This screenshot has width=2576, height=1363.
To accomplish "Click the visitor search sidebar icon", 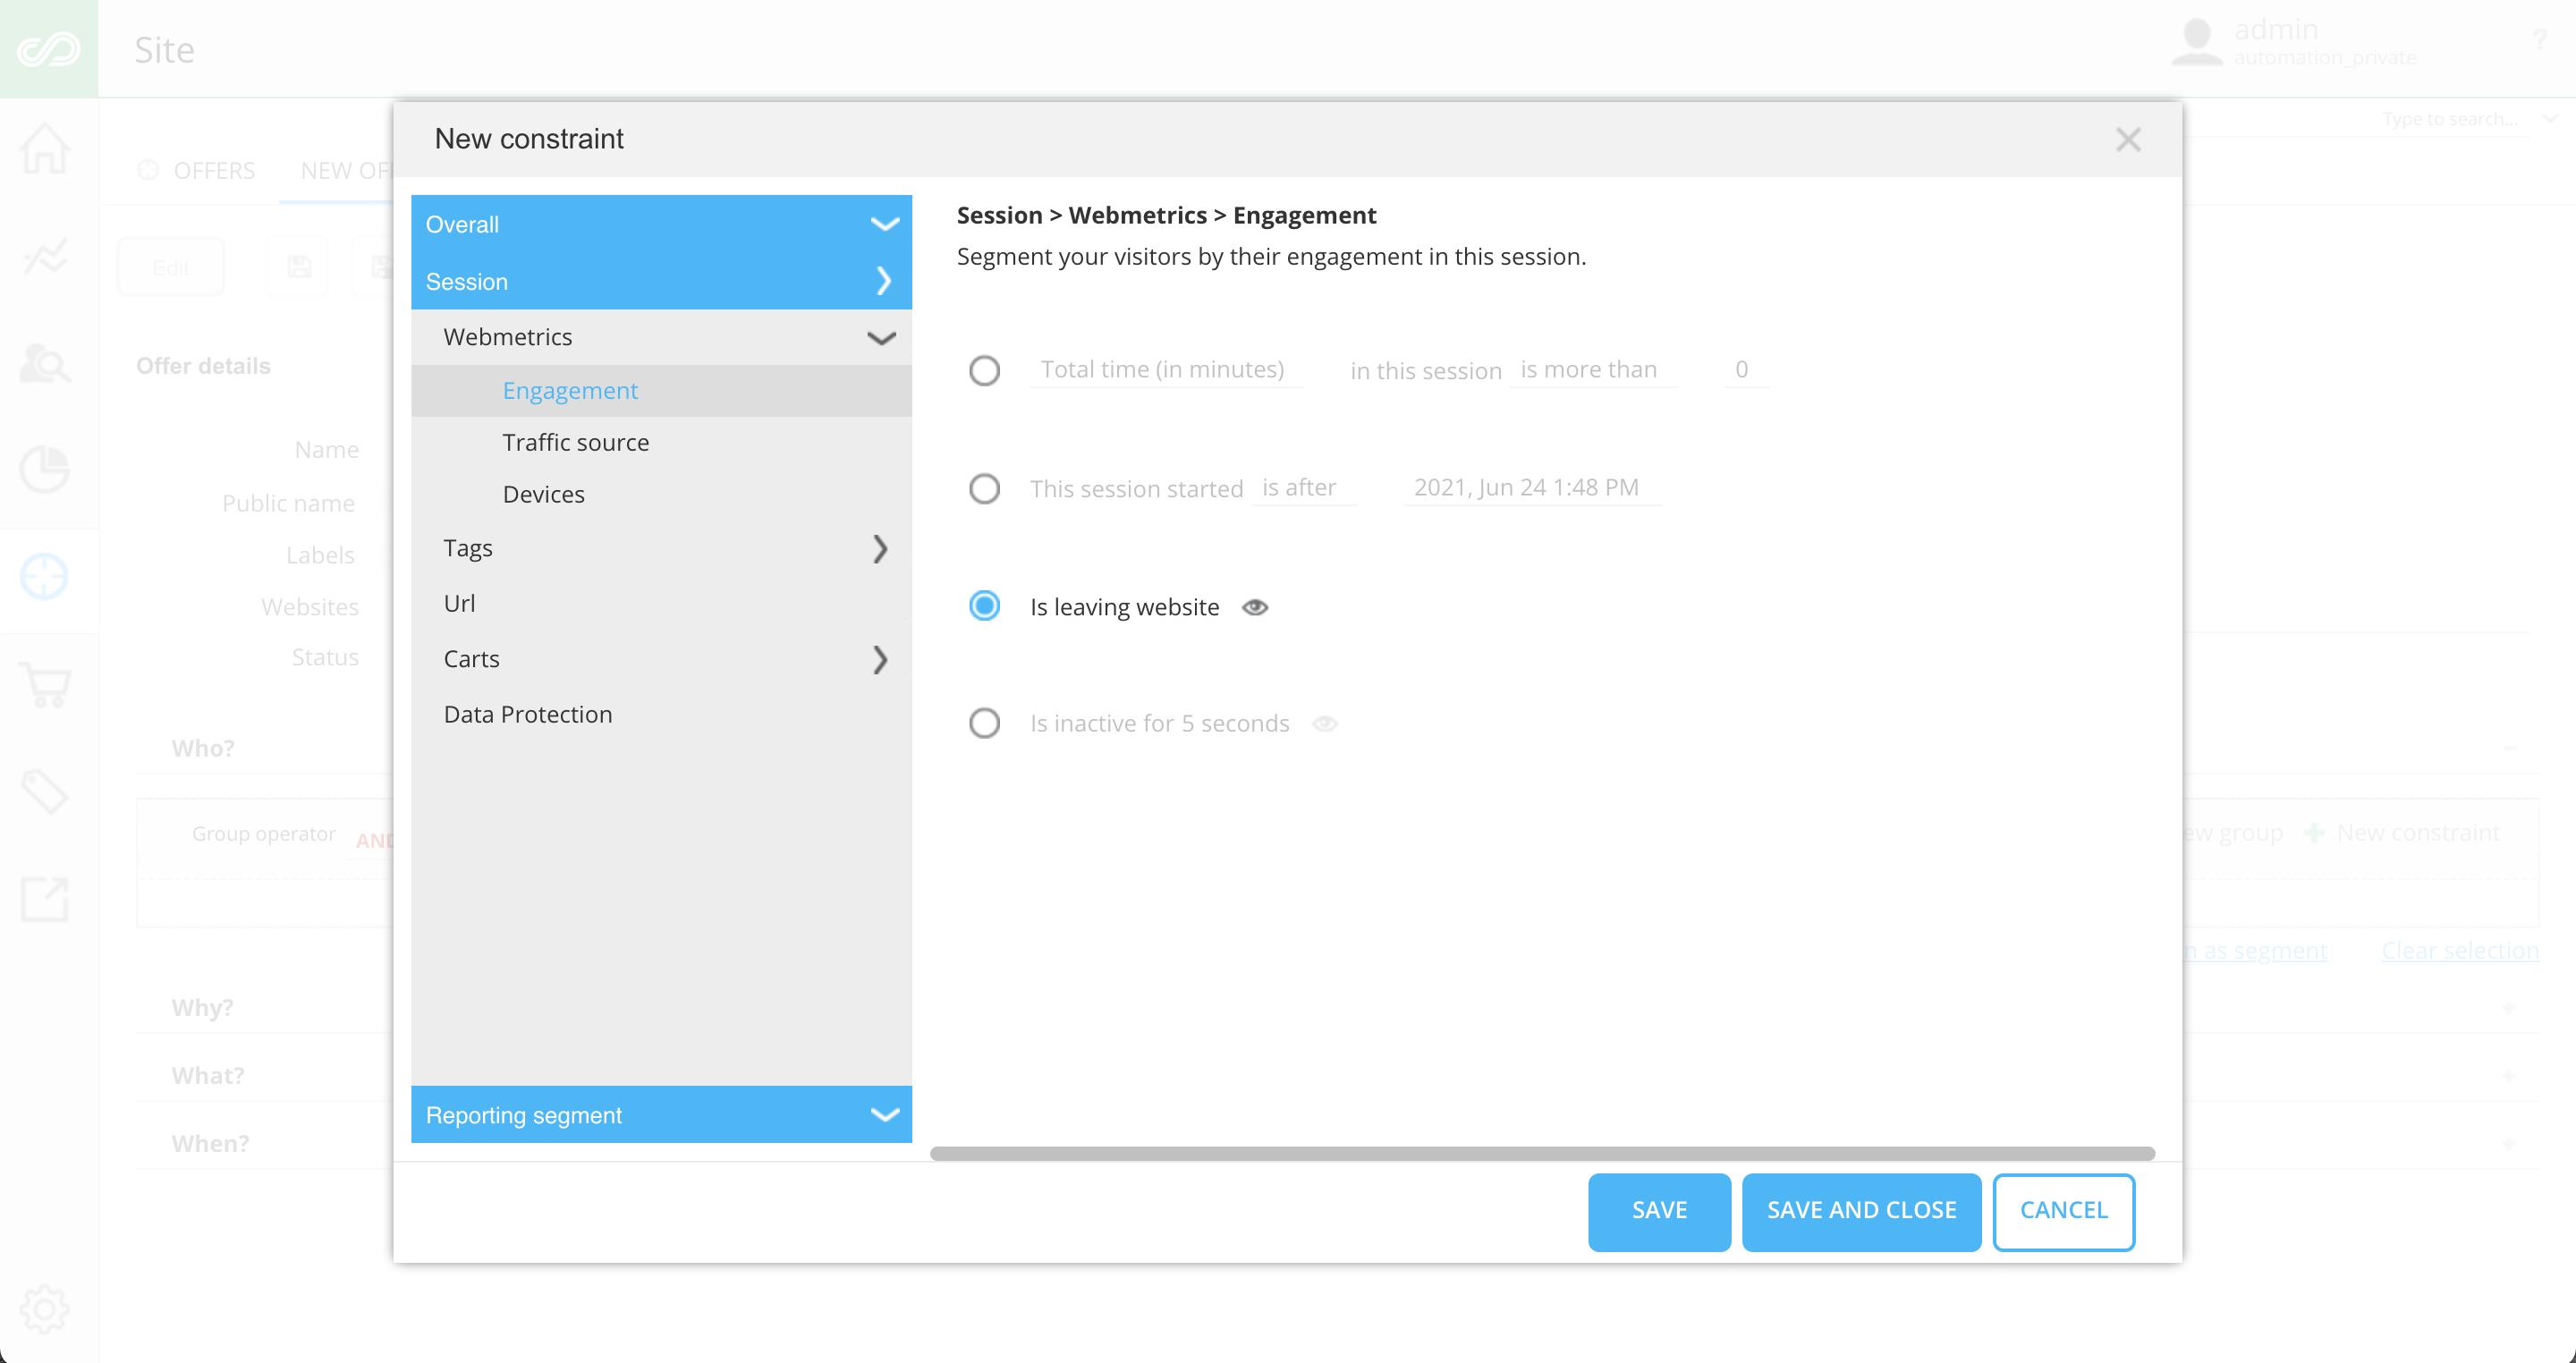I will pyautogui.click(x=45, y=363).
